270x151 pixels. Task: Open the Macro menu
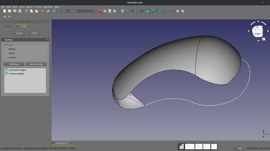click(x=30, y=7)
